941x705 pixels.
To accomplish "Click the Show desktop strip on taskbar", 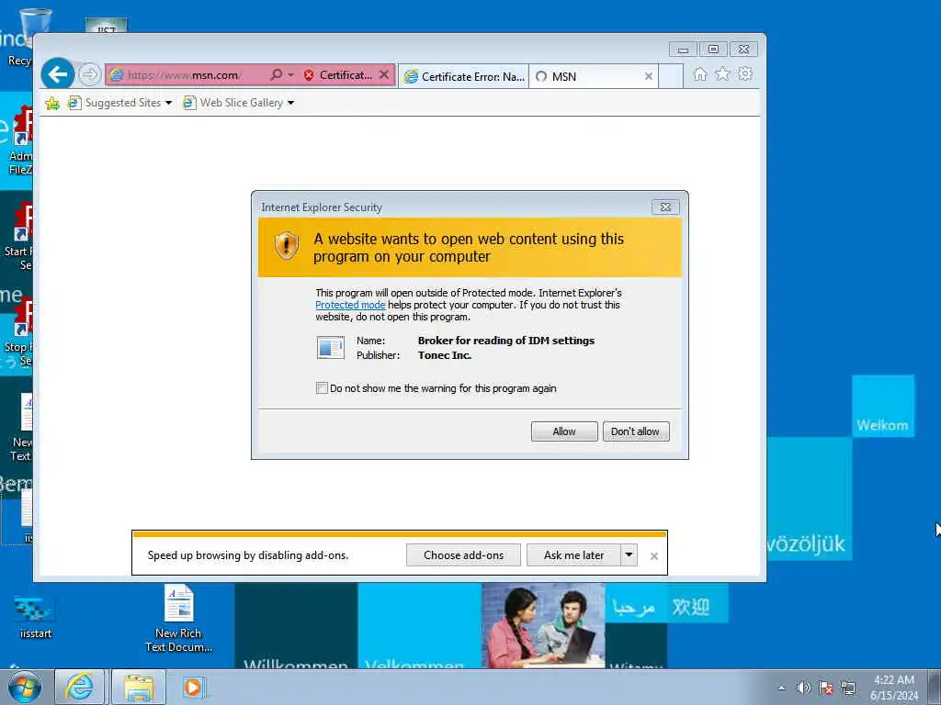I will [x=935, y=687].
